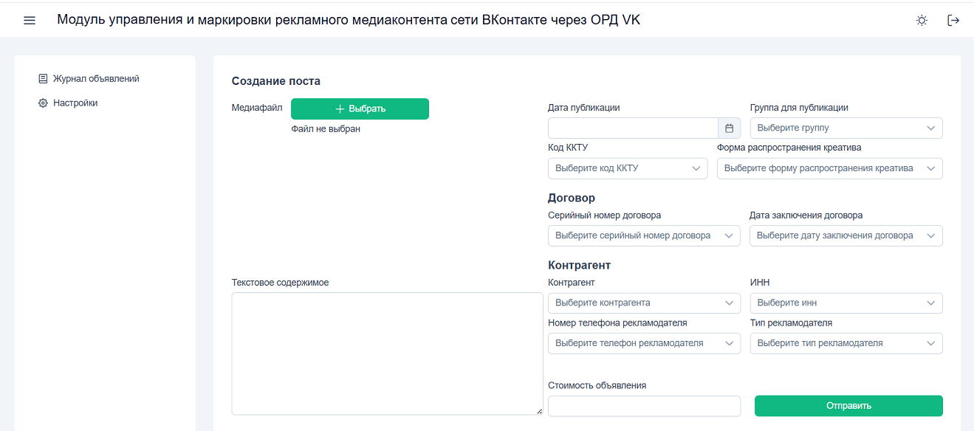Toggle the light/dark theme sun icon
974x431 pixels.
point(922,21)
